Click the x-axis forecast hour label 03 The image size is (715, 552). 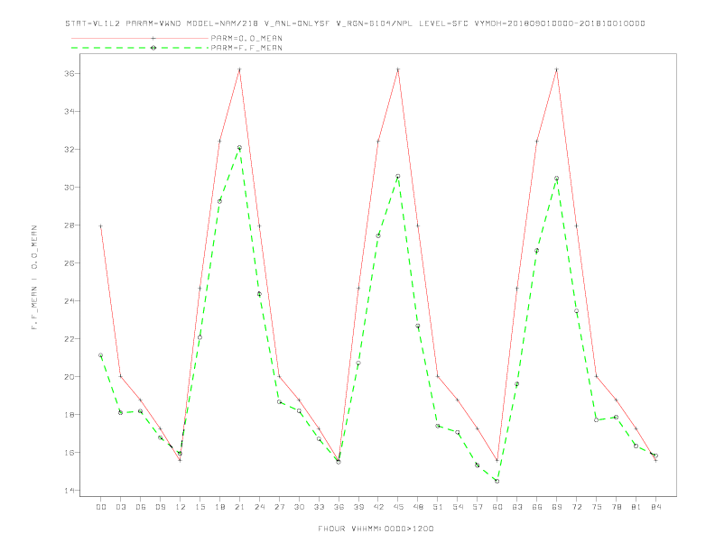pos(120,507)
